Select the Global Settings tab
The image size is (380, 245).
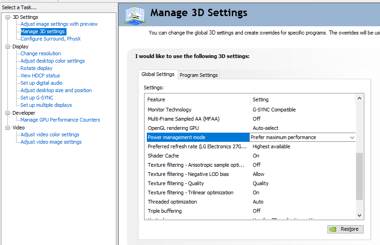click(158, 74)
